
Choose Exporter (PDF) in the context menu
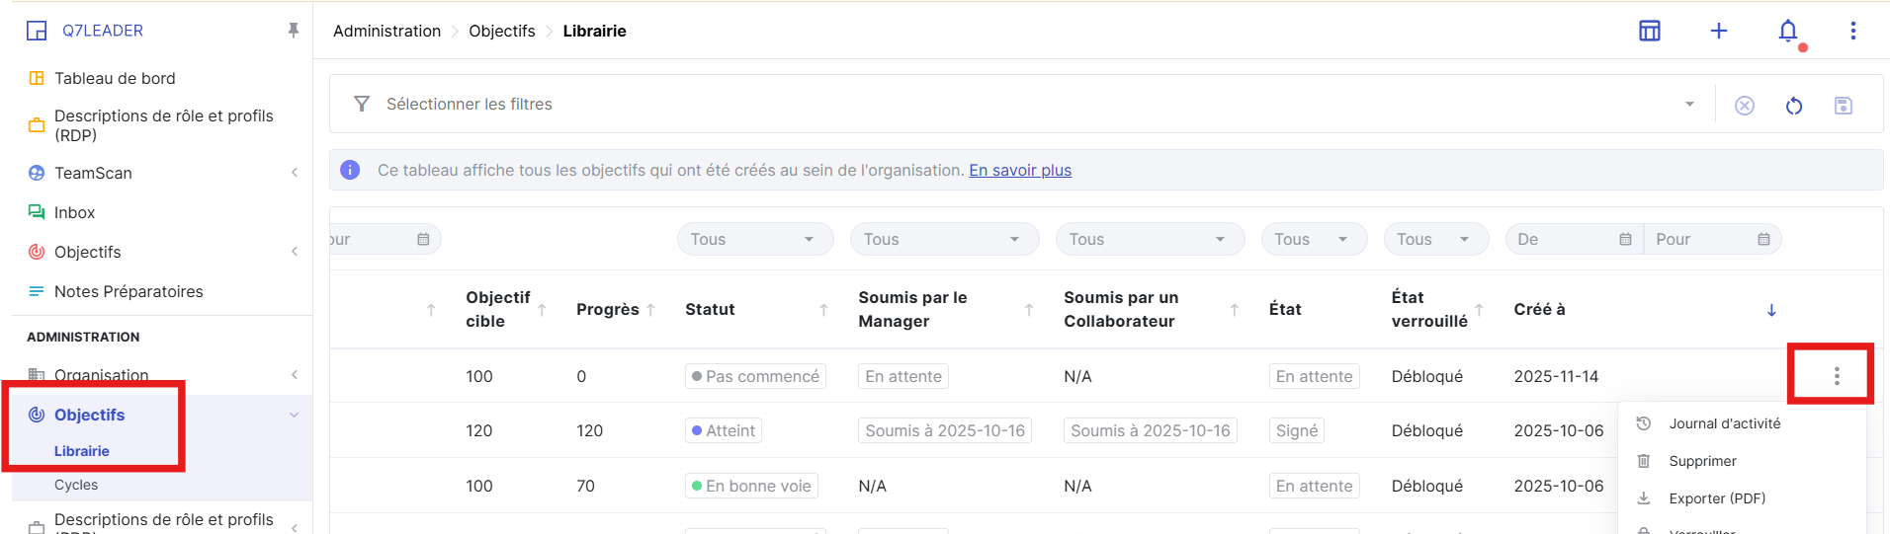1716,498
